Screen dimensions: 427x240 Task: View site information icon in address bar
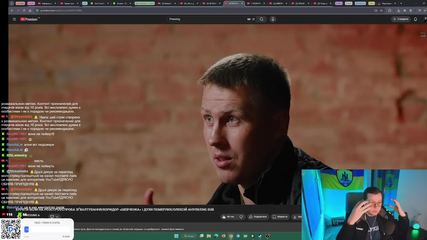coord(37,10)
